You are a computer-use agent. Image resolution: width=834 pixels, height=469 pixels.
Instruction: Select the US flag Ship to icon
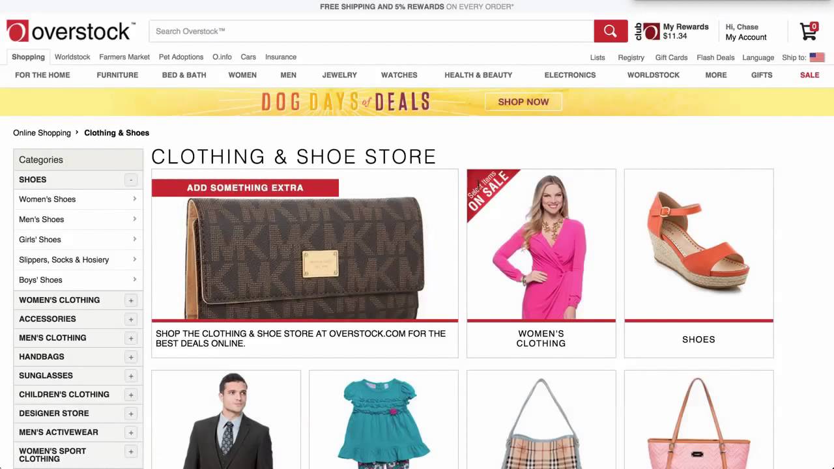(x=817, y=57)
